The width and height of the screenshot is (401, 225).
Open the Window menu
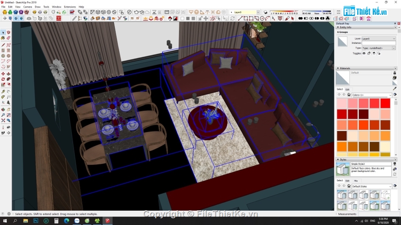click(x=57, y=7)
